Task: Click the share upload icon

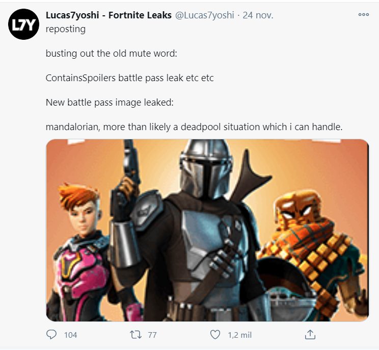Action: click(x=310, y=335)
